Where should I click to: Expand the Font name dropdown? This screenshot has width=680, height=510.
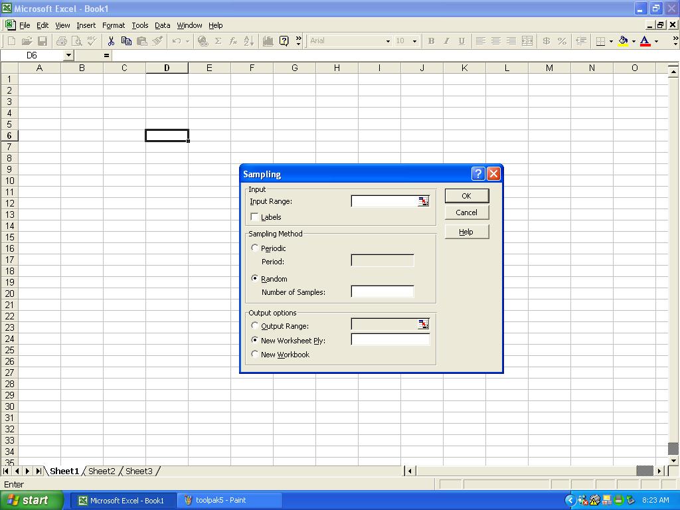(x=388, y=41)
